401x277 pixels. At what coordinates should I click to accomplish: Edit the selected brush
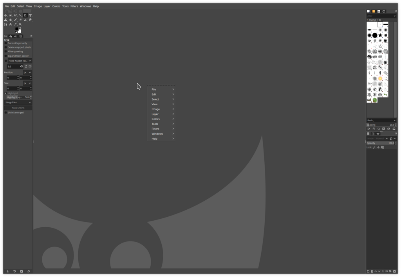point(369,129)
